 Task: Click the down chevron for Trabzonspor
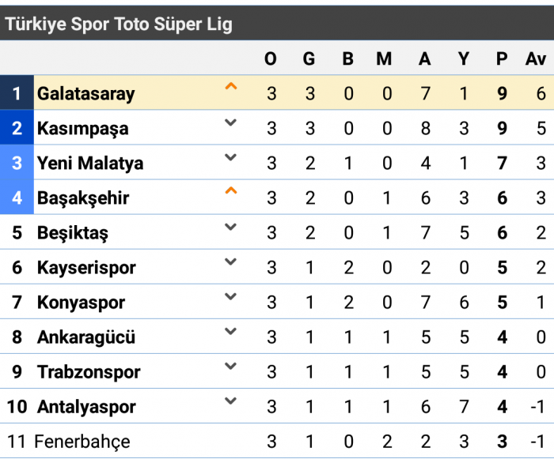pos(231,366)
